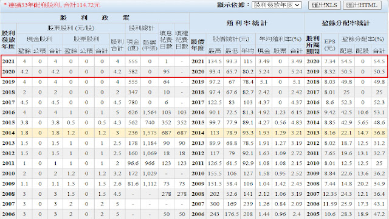
Task: Click the 殖利率統計 section header
Action: tap(247, 23)
